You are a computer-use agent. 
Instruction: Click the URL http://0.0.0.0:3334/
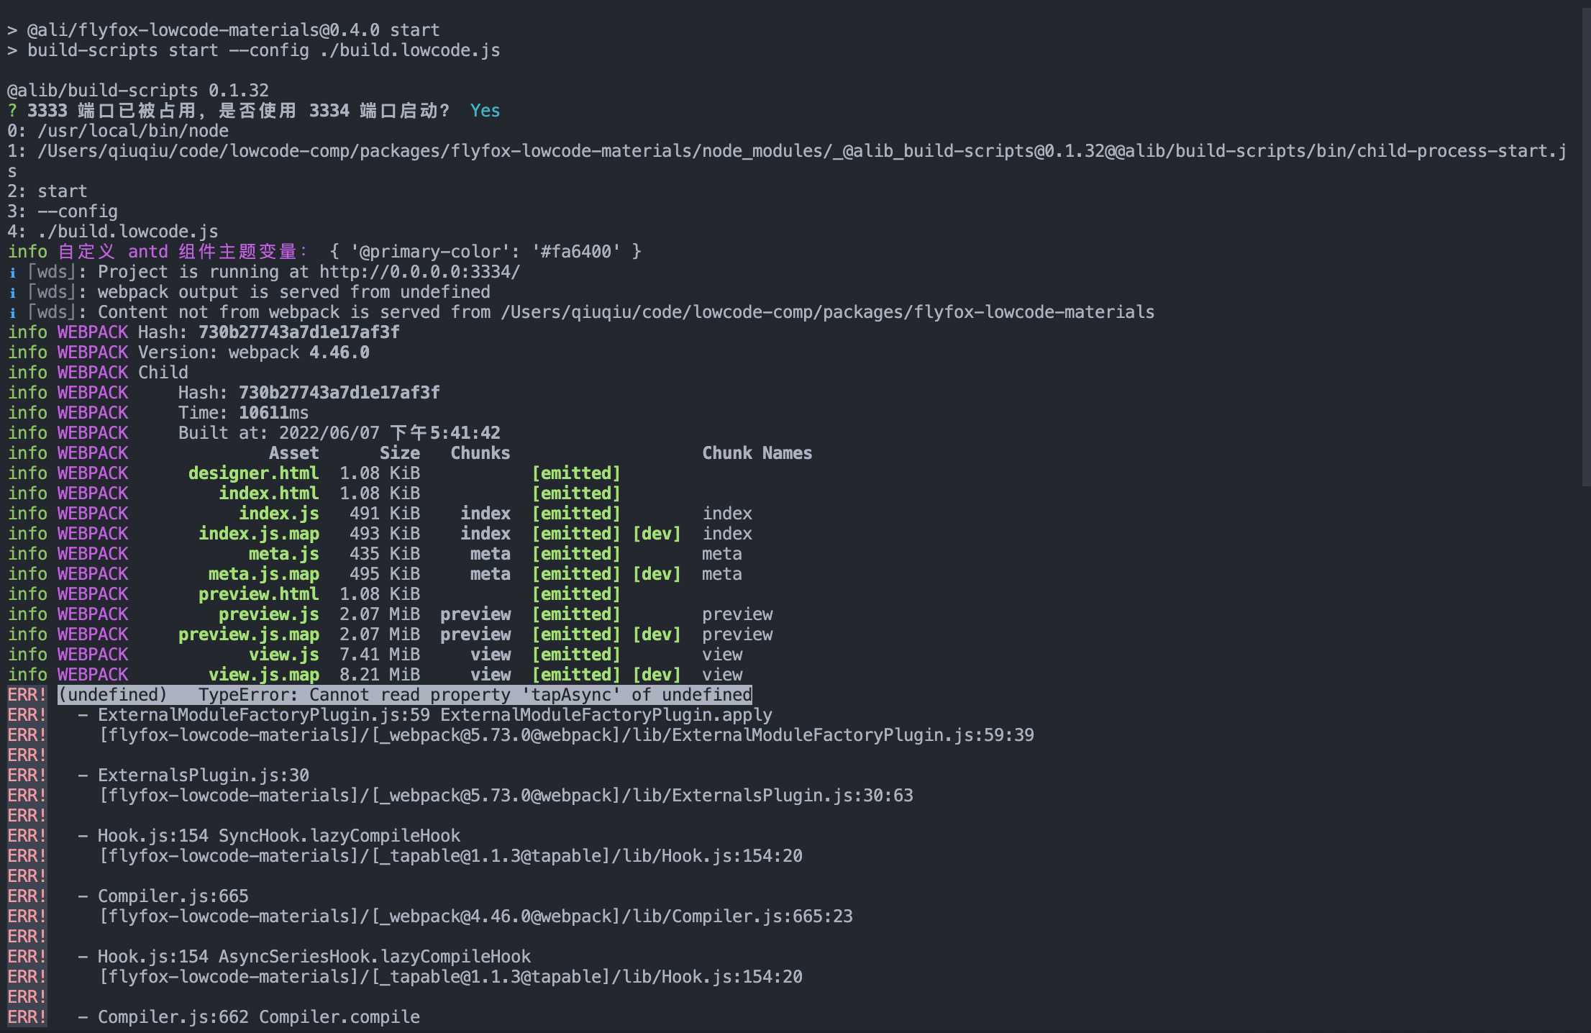[x=419, y=272]
